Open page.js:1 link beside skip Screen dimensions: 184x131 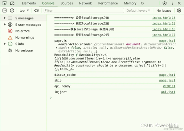[167, 81]
